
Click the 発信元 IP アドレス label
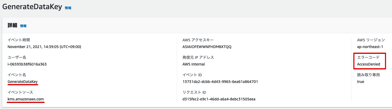click(x=198, y=57)
